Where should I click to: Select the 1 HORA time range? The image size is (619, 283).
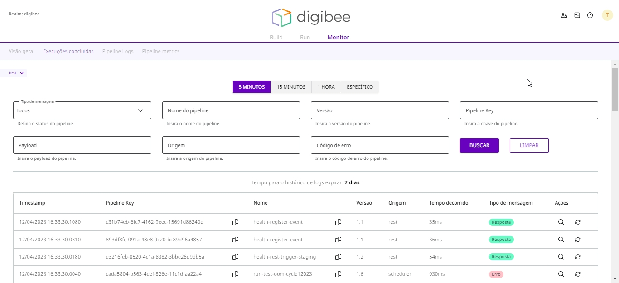(326, 87)
